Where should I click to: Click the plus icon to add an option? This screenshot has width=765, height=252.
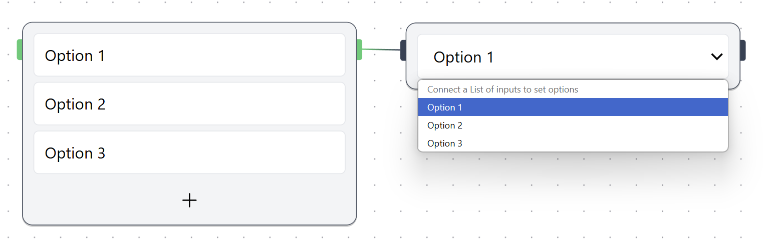pyautogui.click(x=189, y=200)
